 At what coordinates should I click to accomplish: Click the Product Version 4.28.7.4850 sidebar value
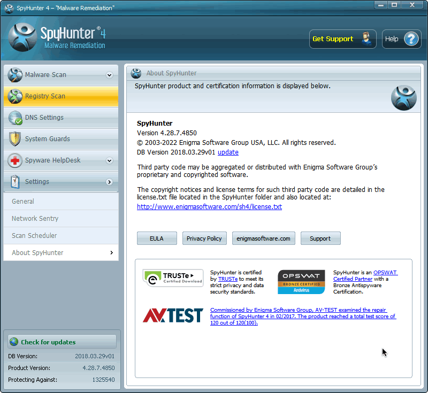tap(98, 368)
